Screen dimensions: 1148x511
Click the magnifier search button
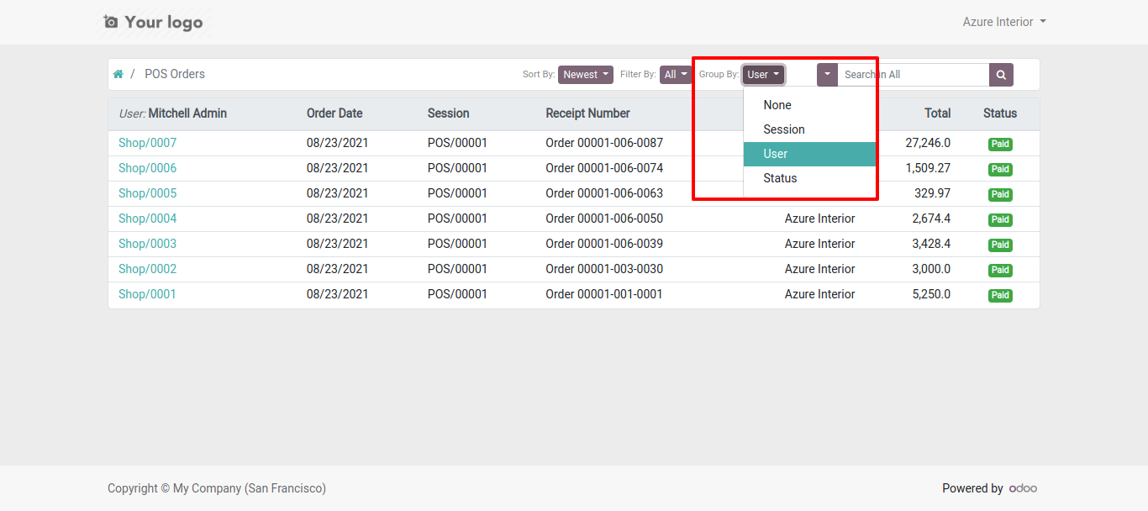point(1001,75)
